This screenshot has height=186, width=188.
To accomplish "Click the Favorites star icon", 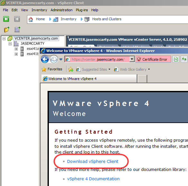I will 44,69.
